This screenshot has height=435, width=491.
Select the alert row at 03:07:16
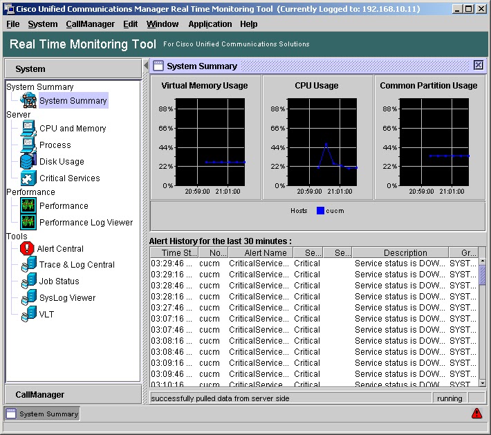click(x=315, y=319)
